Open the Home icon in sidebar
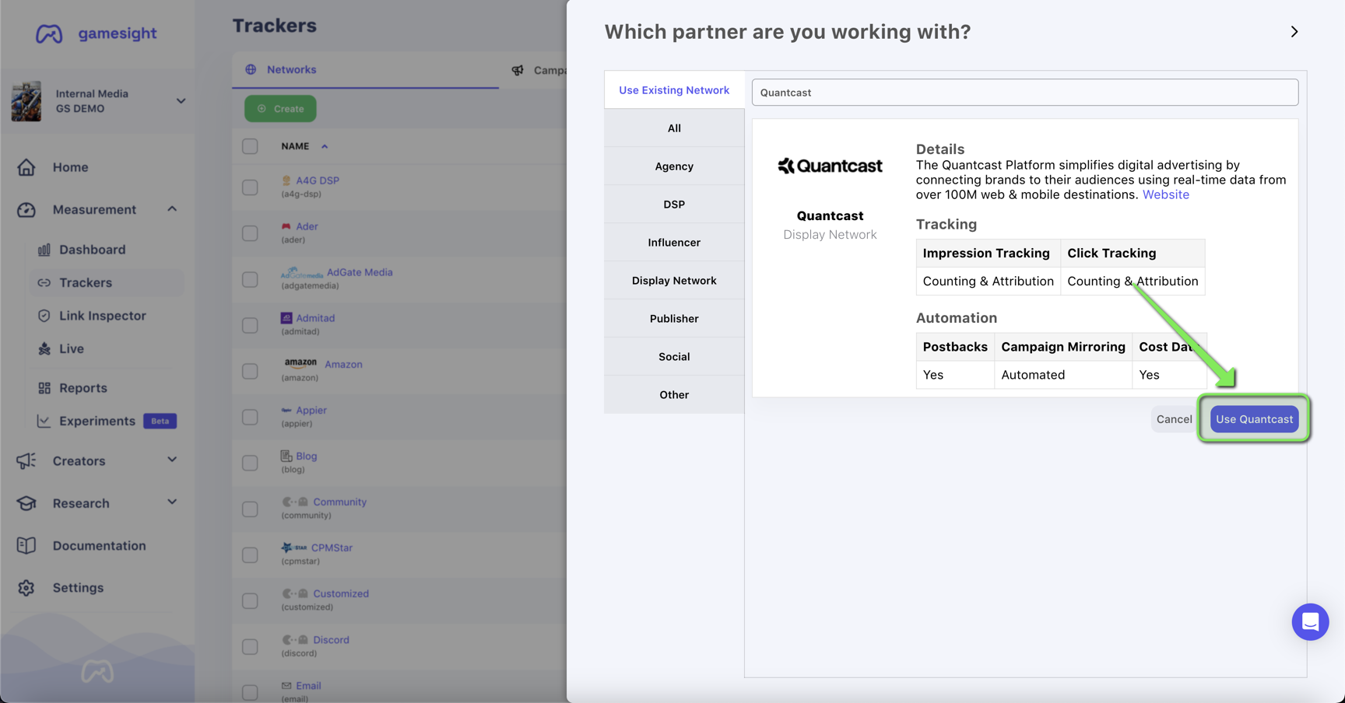Screen dimensions: 1345x703 pos(26,167)
